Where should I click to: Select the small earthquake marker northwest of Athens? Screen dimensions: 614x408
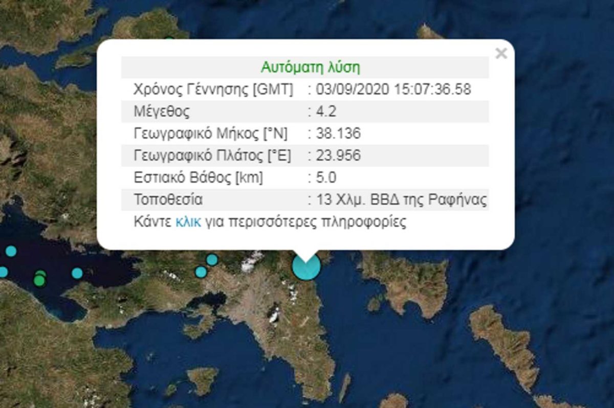pos(212,260)
